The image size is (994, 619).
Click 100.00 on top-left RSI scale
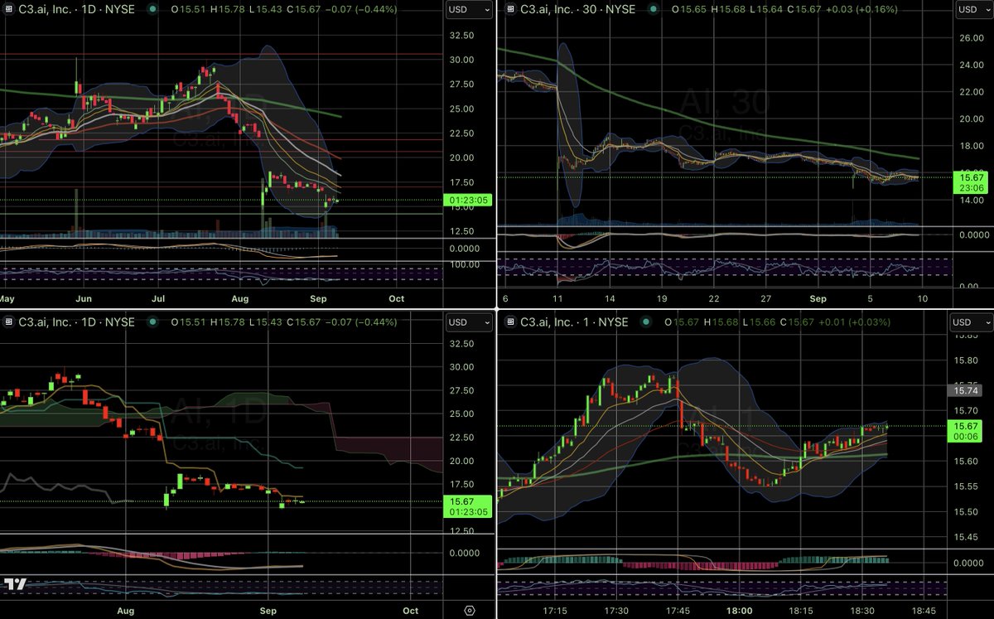(x=464, y=264)
